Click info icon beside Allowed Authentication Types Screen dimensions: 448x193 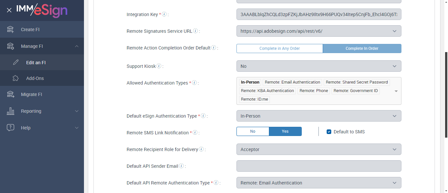pyautogui.click(x=194, y=83)
